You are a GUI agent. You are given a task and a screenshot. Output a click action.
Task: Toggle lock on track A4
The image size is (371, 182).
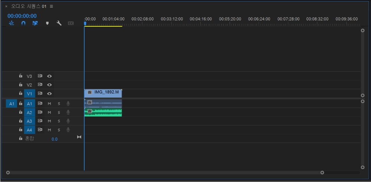[21, 129]
